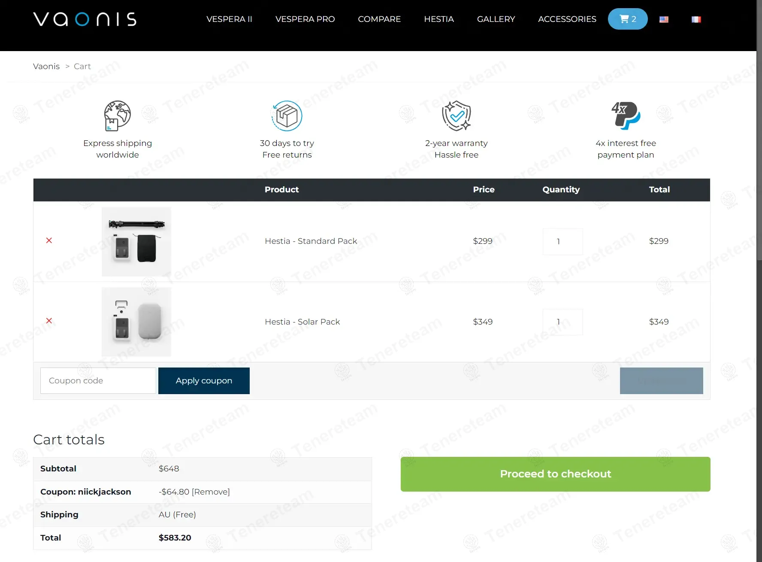Click the 4x PayPal payment plan icon

(x=626, y=115)
